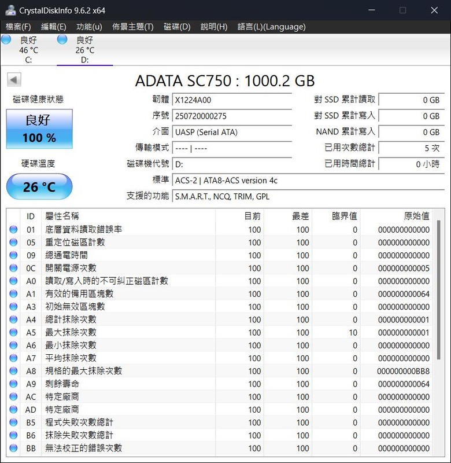Click the 對 SSD 累計寫入 value 0 GB
451x463 pixels.
click(x=412, y=116)
